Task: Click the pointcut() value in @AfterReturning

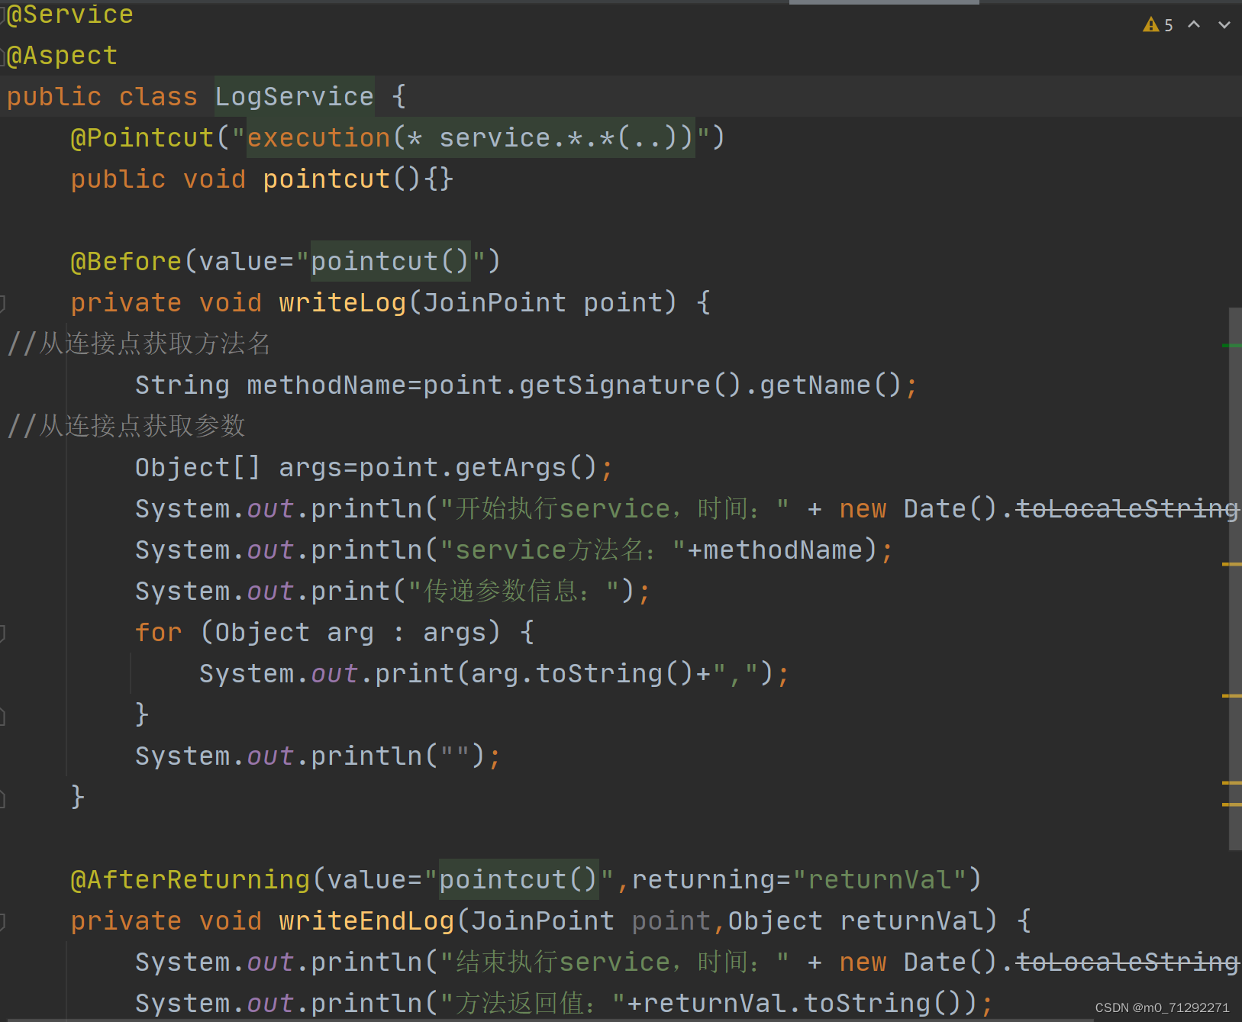Action: 518,880
